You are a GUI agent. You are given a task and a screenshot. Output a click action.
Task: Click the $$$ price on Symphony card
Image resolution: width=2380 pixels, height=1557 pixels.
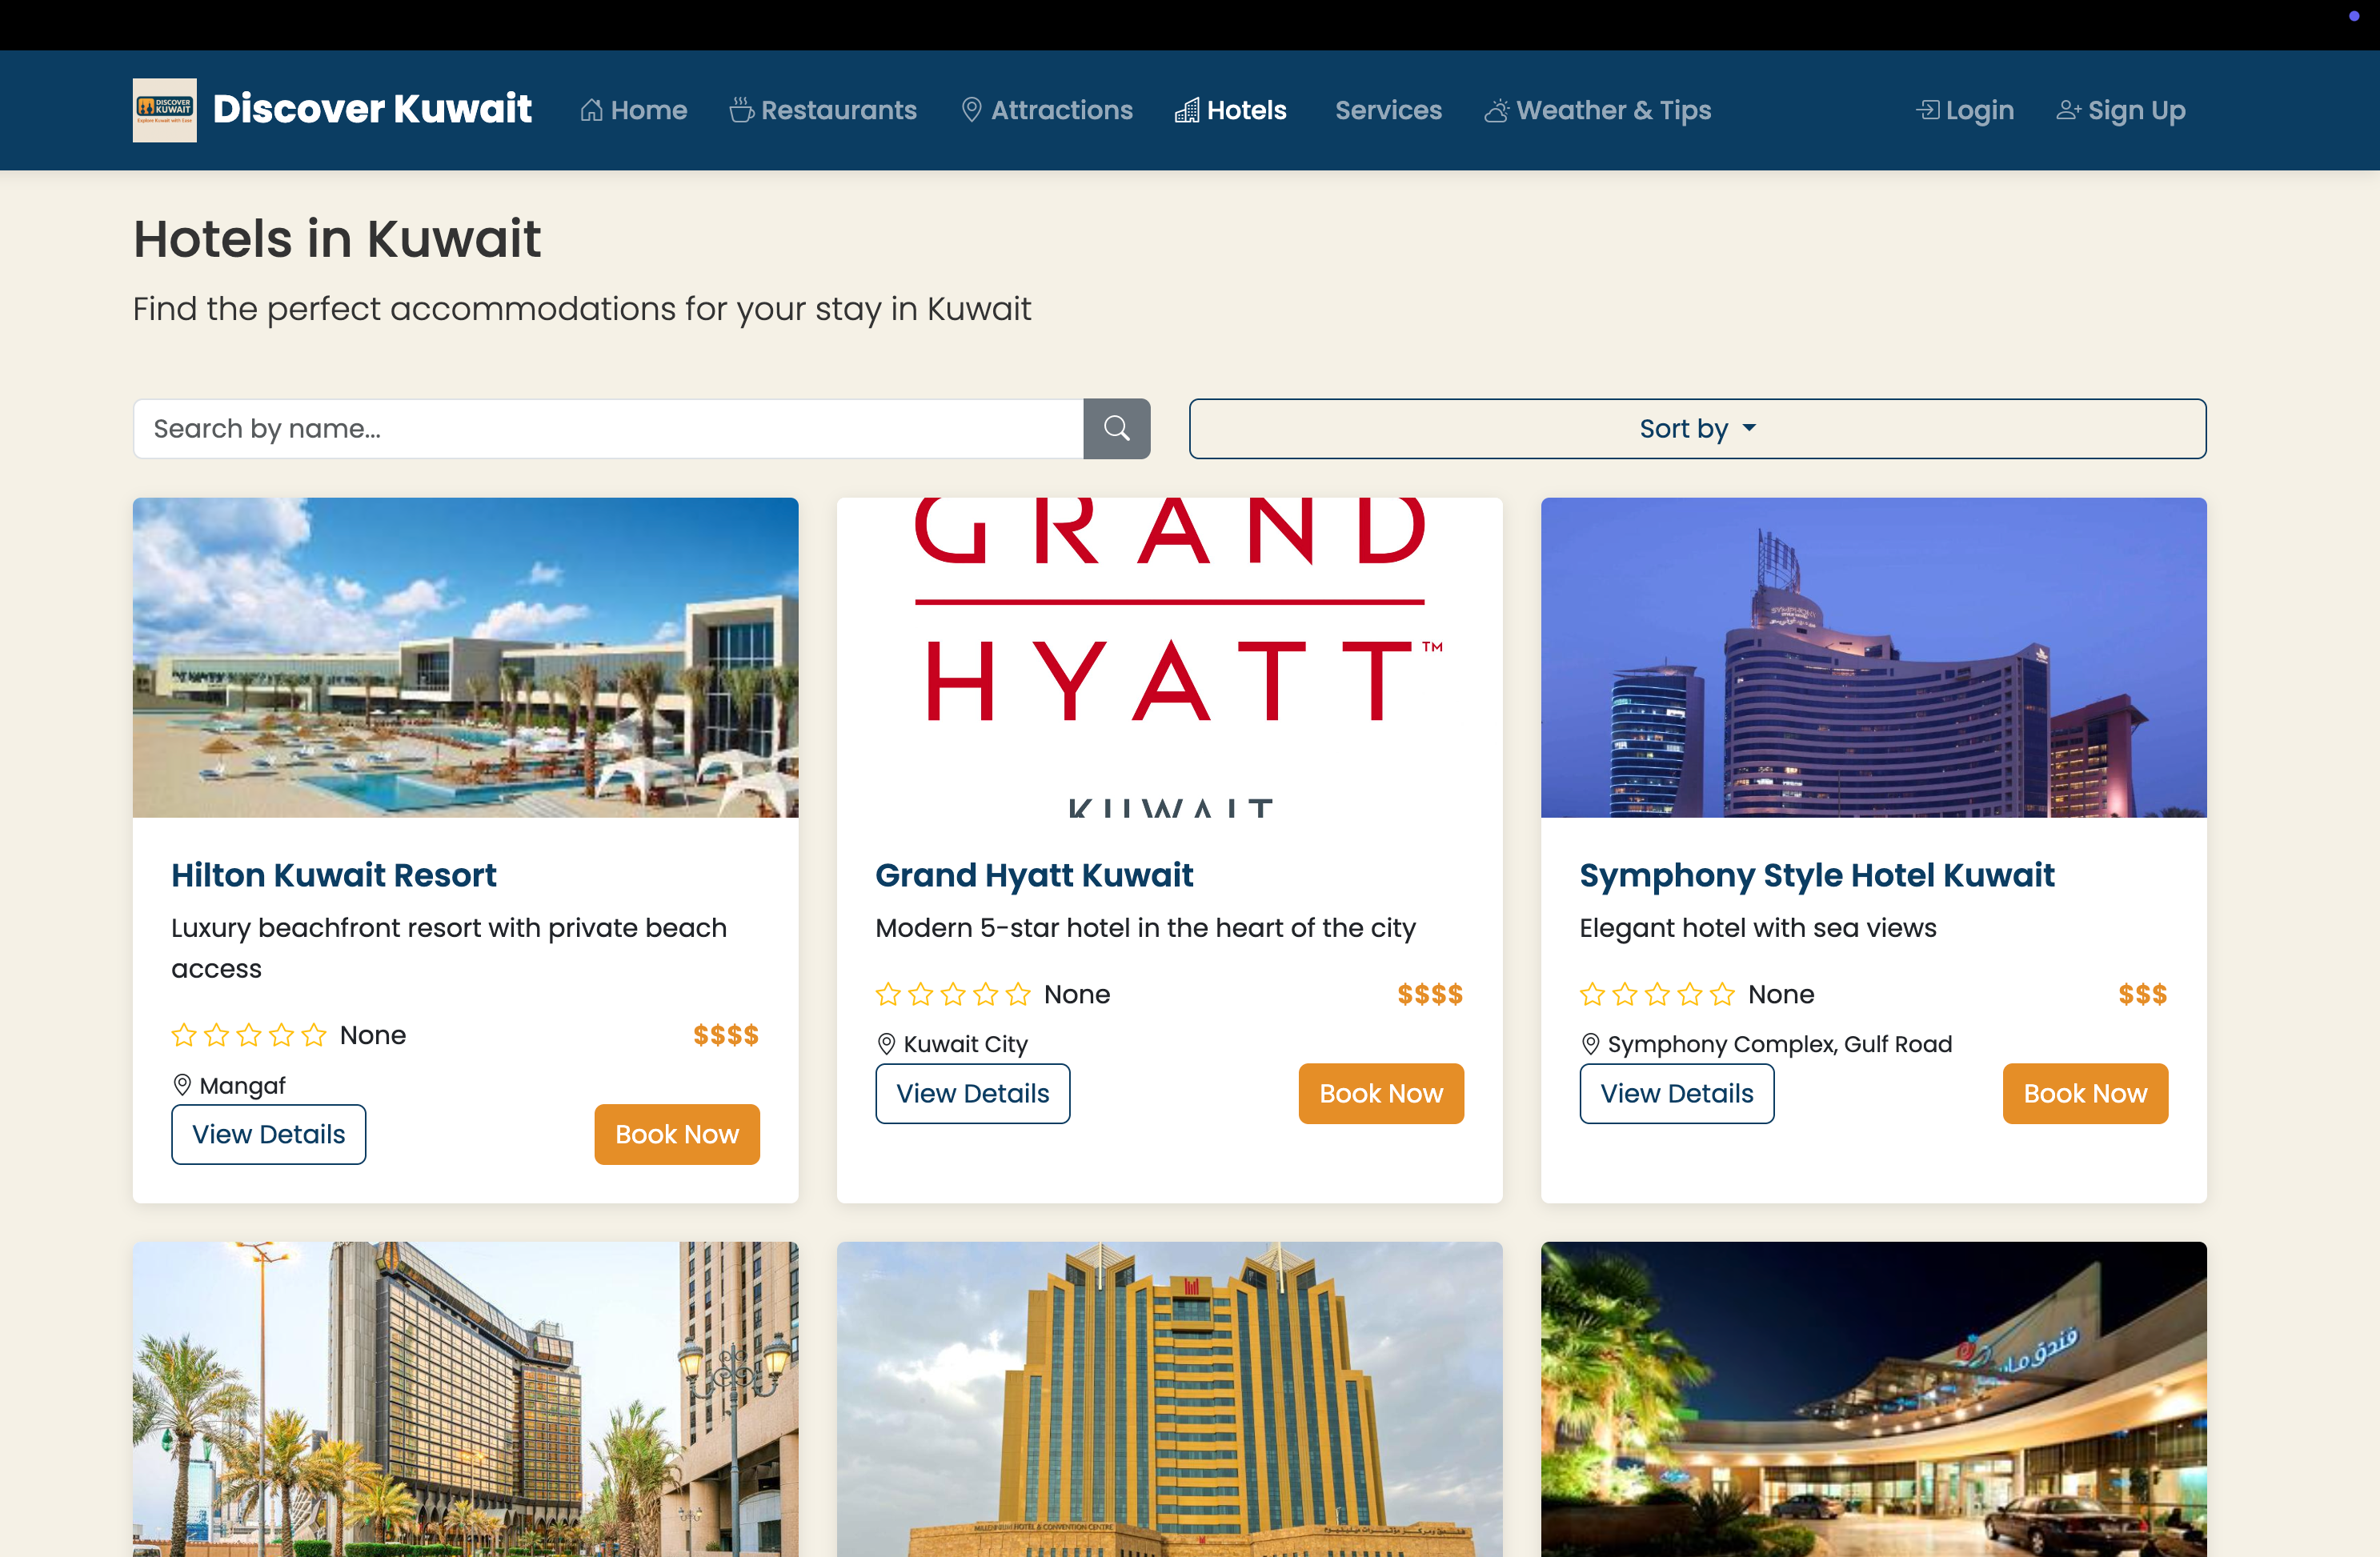point(2142,994)
